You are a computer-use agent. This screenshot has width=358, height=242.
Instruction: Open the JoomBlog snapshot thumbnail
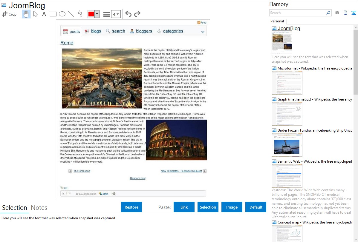tap(281, 42)
